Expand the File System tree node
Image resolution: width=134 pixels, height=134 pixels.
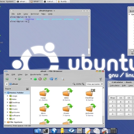pyautogui.click(x=5, y=122)
